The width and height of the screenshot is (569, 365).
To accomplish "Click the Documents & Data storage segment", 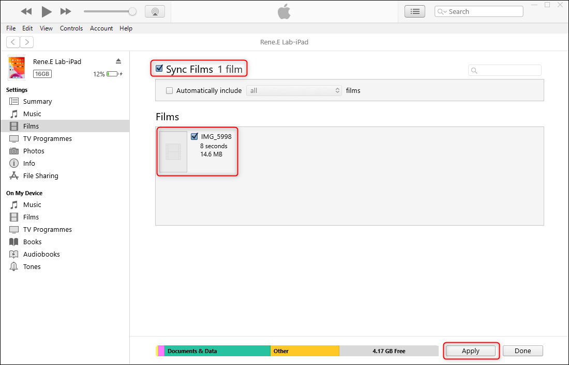I will [217, 351].
